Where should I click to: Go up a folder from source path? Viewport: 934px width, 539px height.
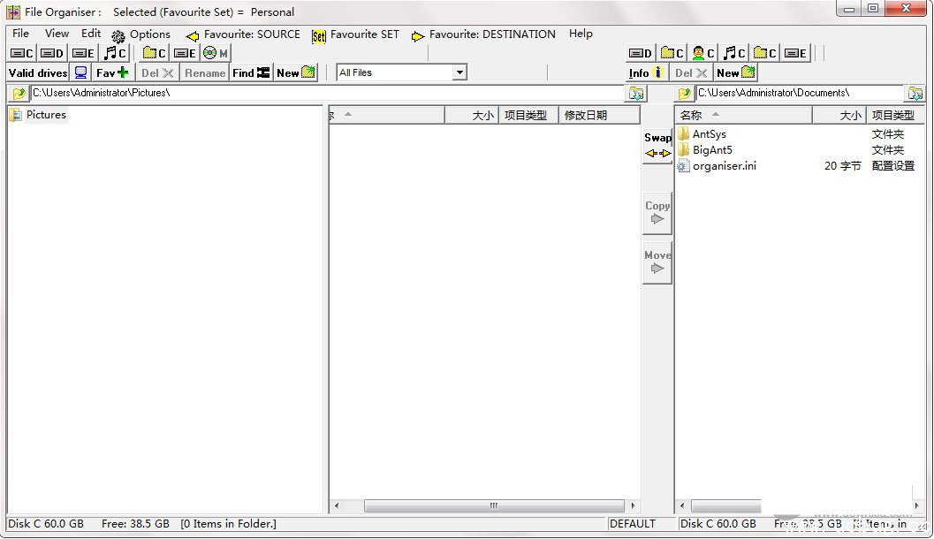19,93
